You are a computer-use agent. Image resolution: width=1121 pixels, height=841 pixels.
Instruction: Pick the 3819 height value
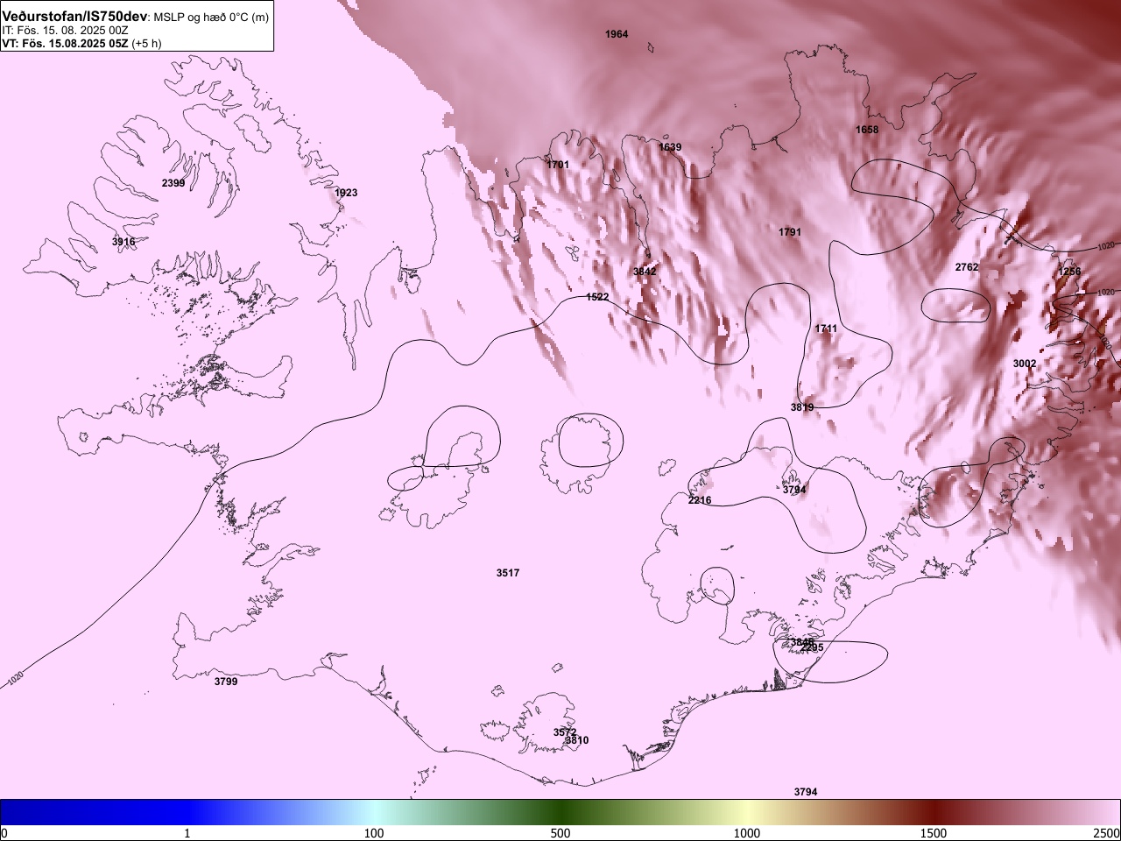click(x=802, y=407)
